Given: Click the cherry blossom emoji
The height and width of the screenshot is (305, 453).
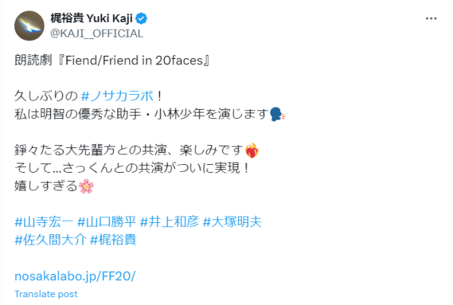Looking at the screenshot, I should (86, 187).
